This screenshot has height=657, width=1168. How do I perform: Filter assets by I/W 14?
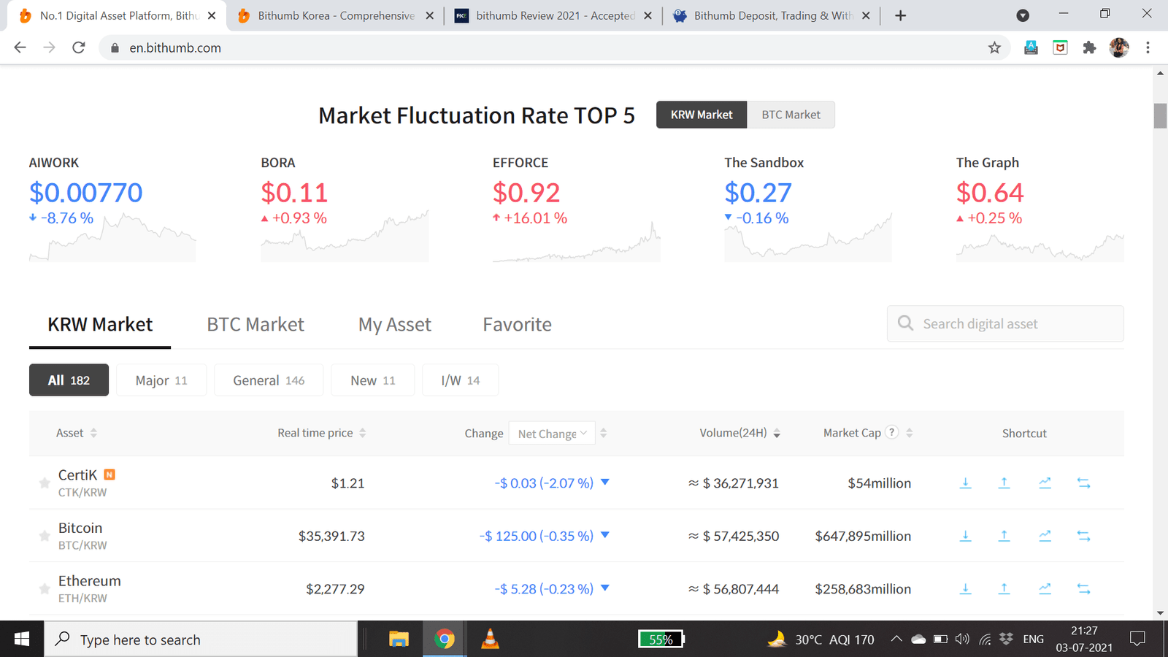point(461,380)
